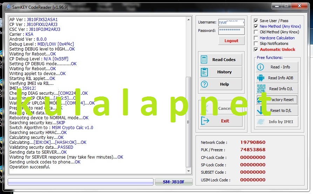313x194 pixels.
Task: Click the Username input field
Action: pos(231,22)
